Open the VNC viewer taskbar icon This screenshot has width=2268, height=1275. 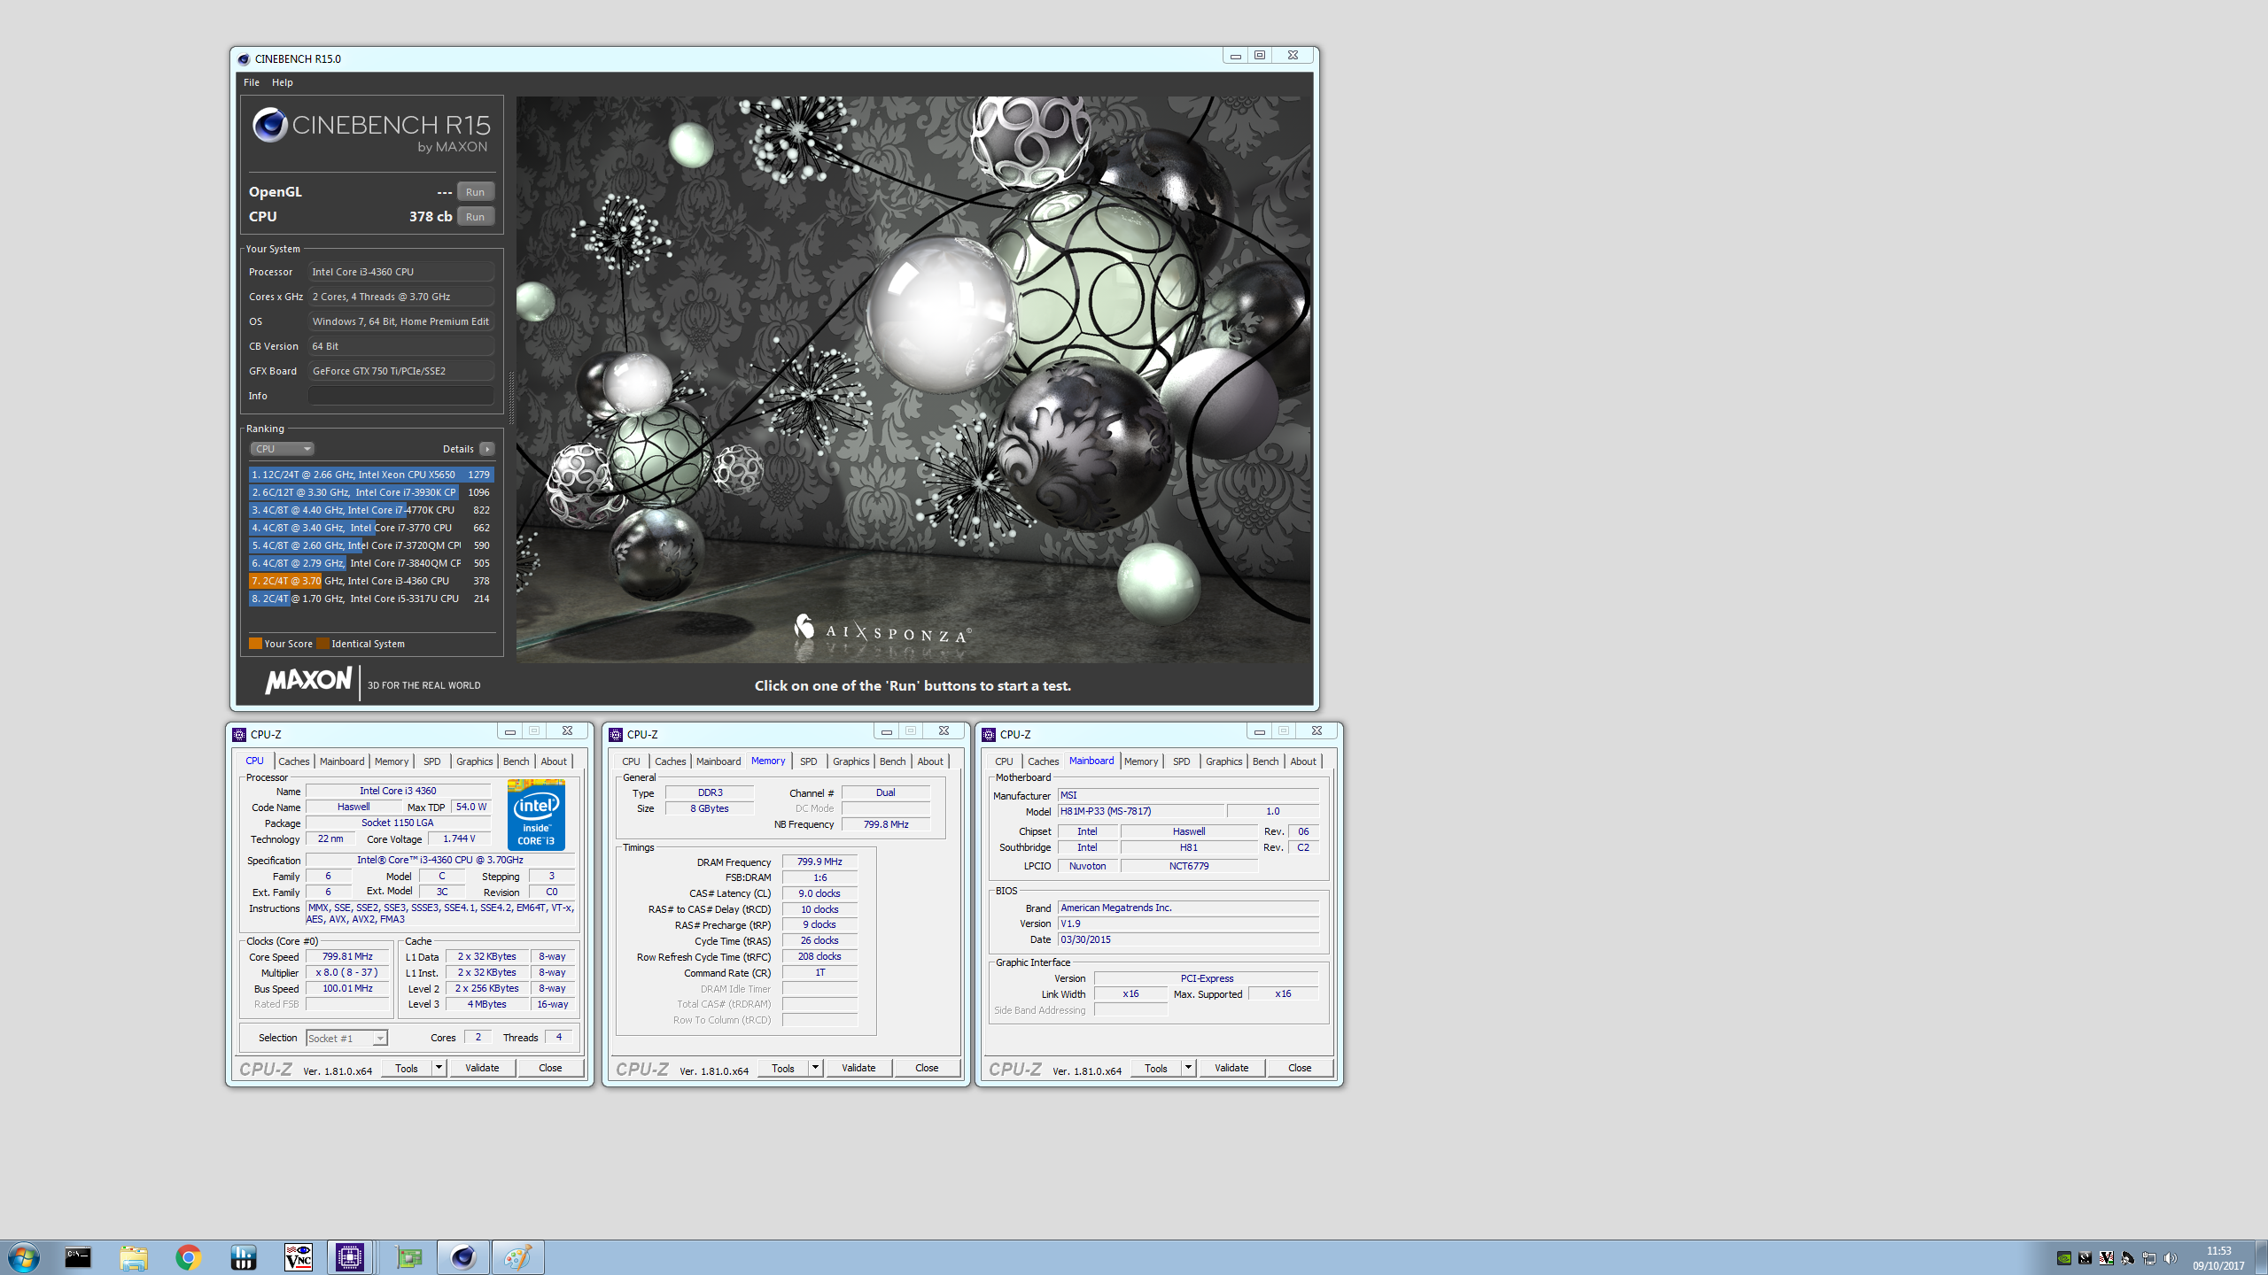tap(299, 1257)
